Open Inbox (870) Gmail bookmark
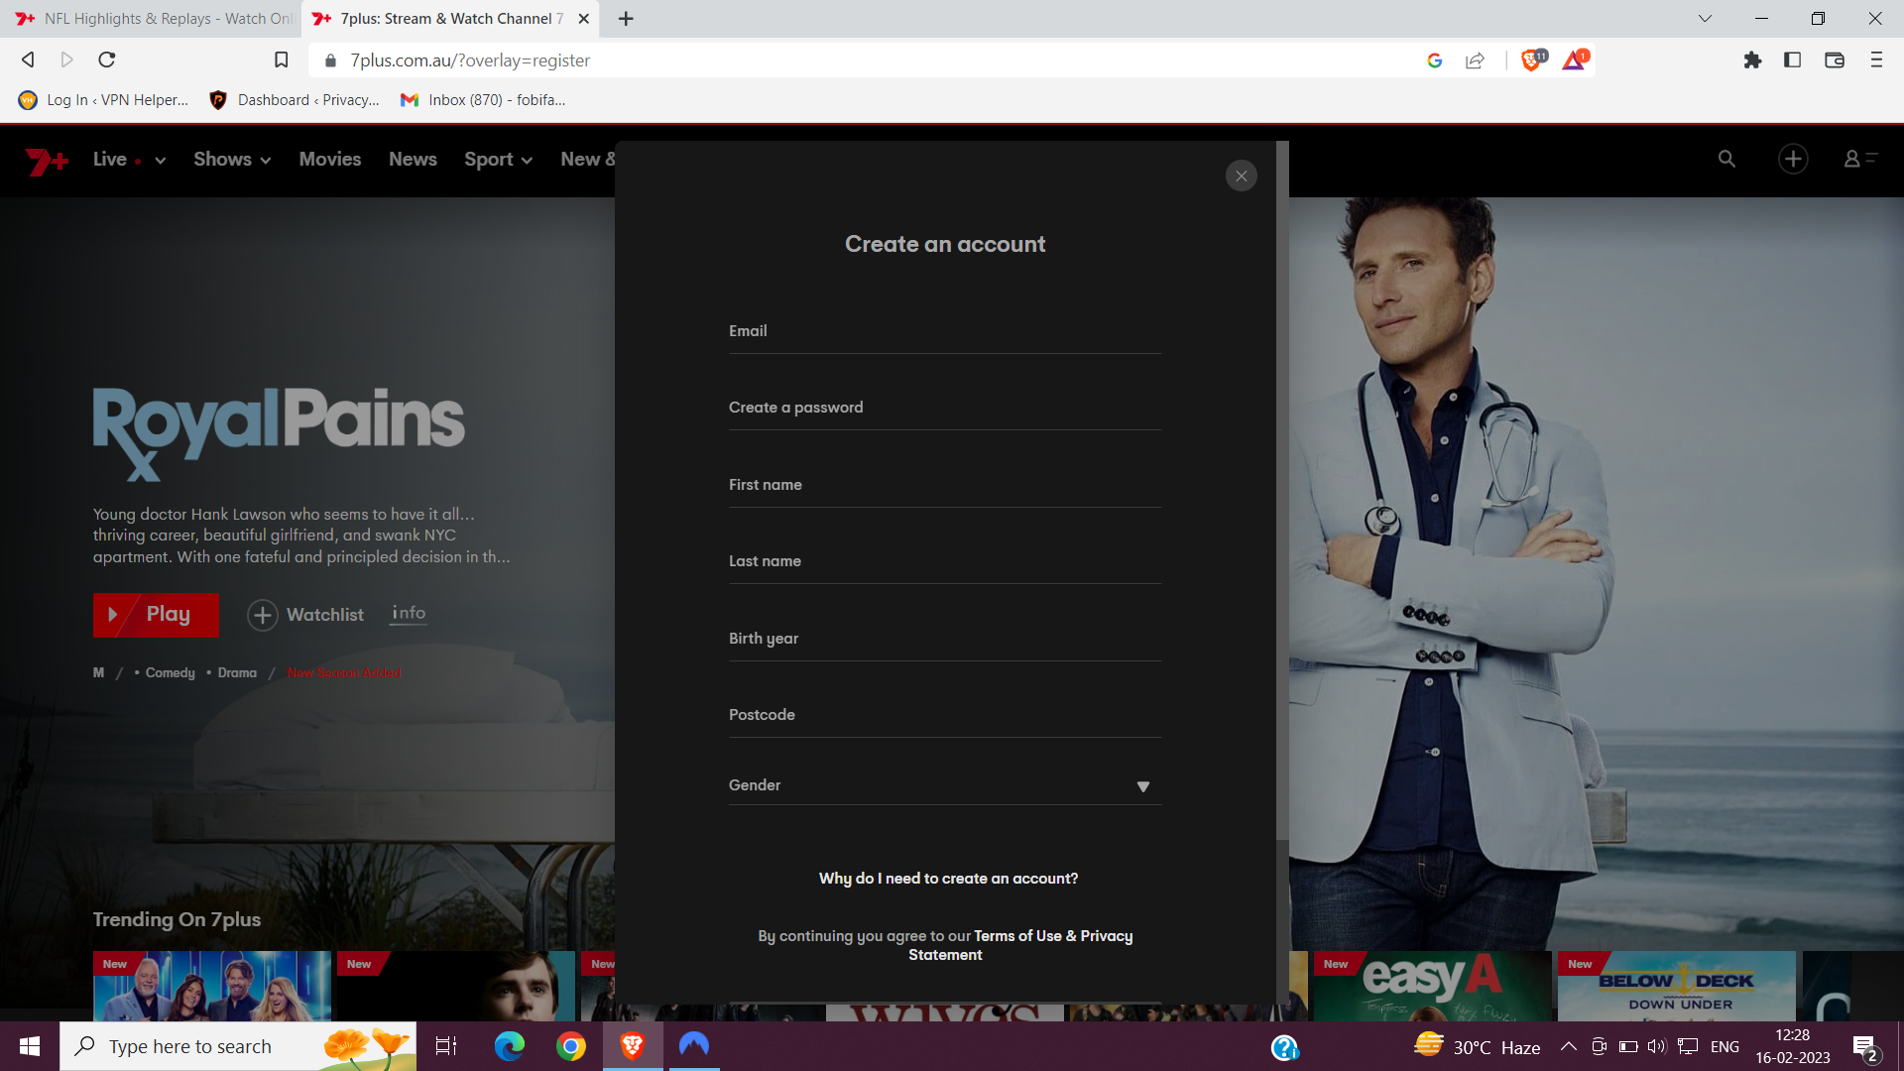Viewport: 1904px width, 1071px height. [x=483, y=100]
